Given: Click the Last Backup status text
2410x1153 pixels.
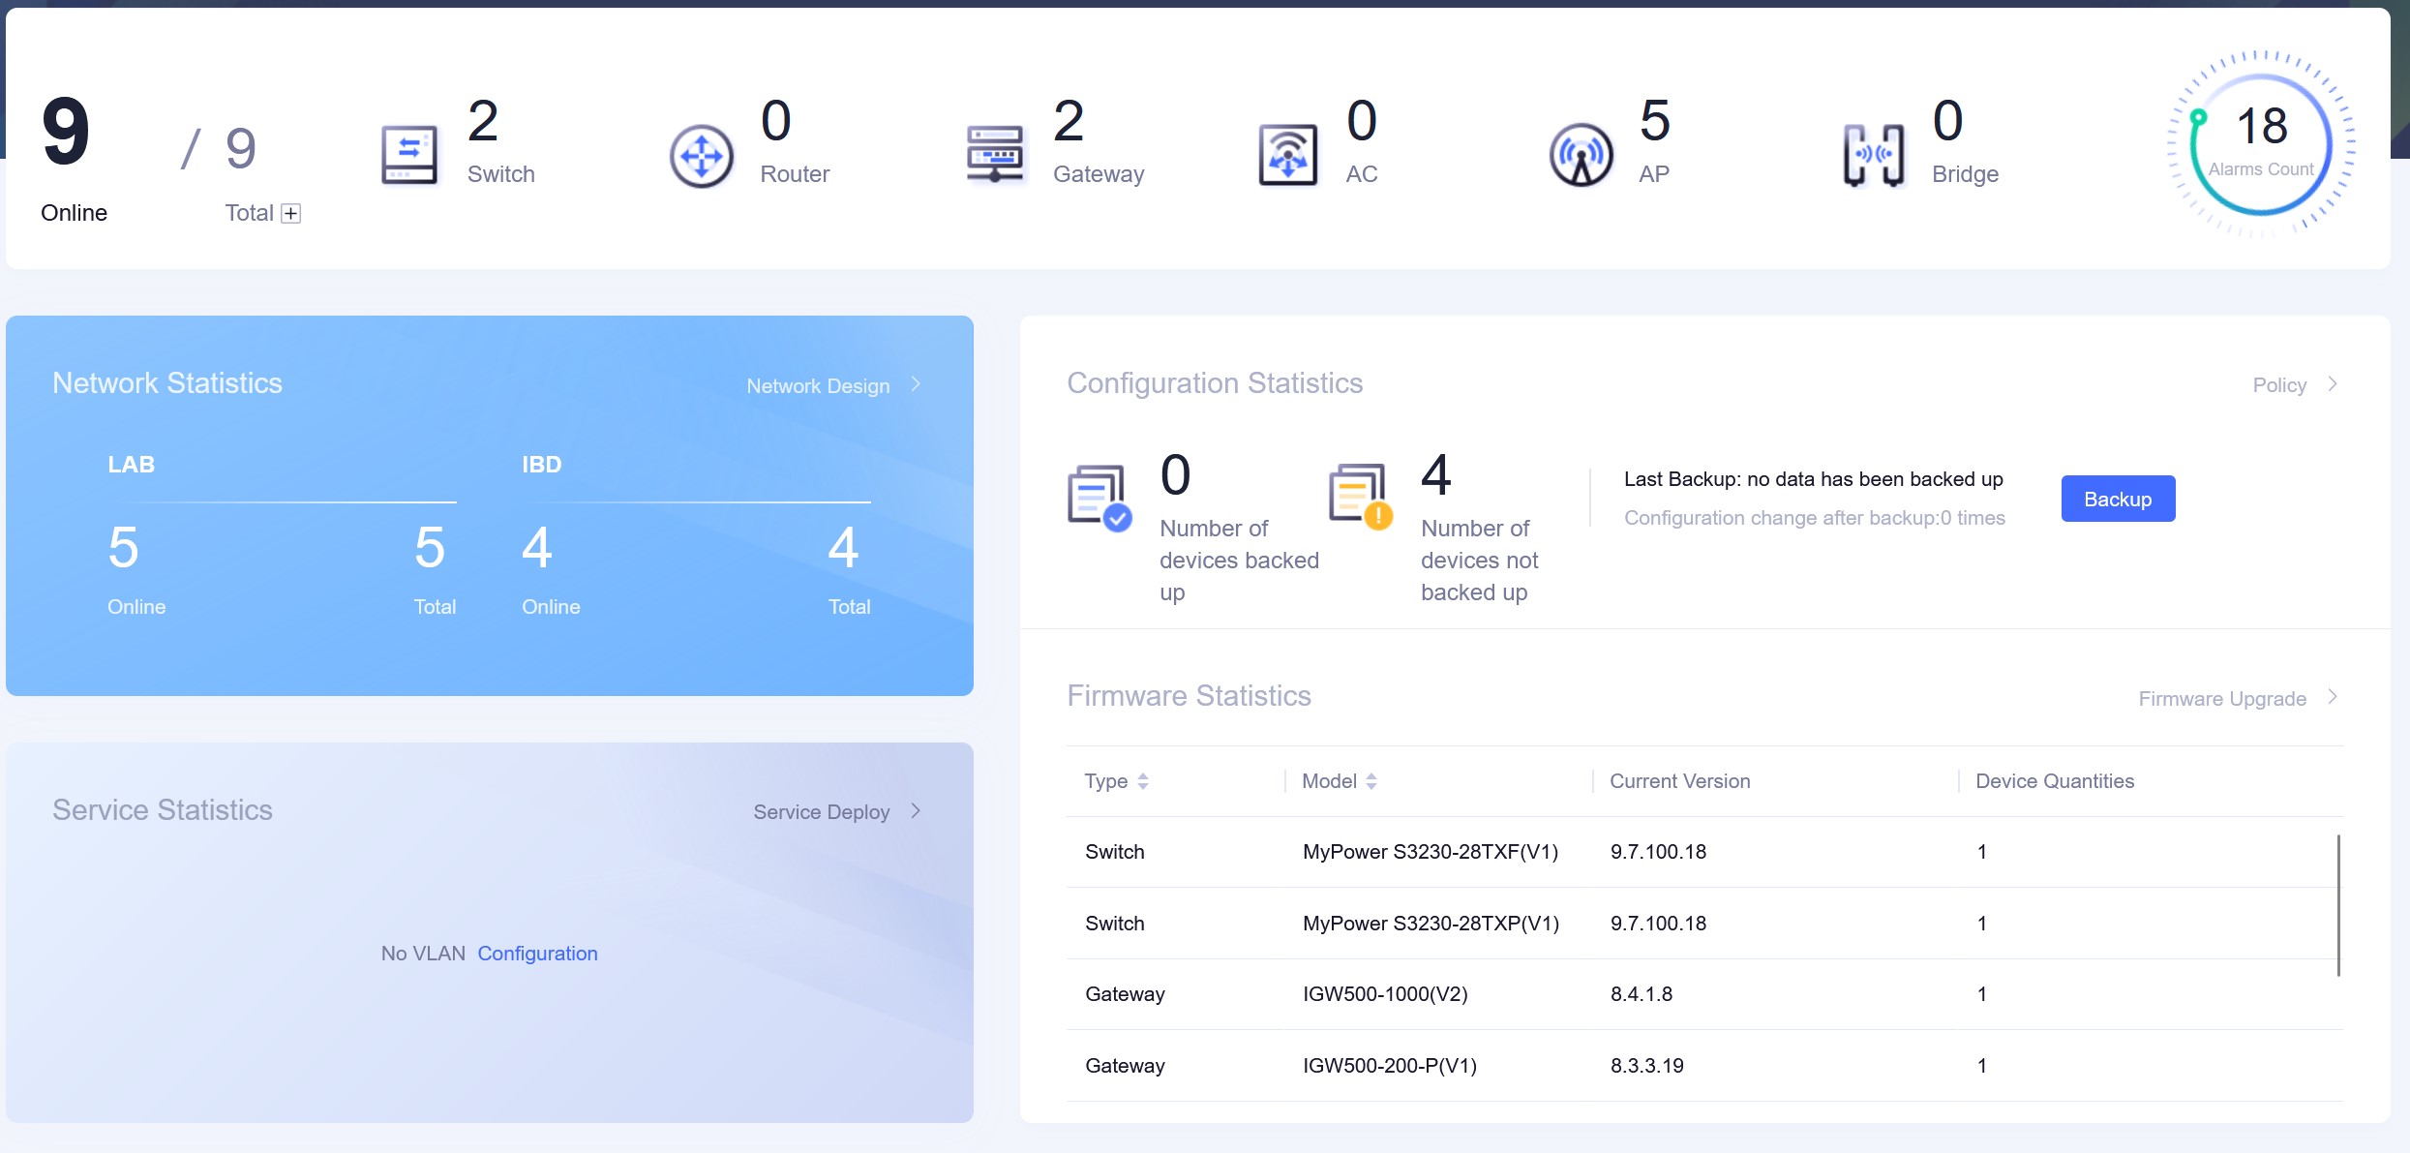Looking at the screenshot, I should click(x=1814, y=479).
